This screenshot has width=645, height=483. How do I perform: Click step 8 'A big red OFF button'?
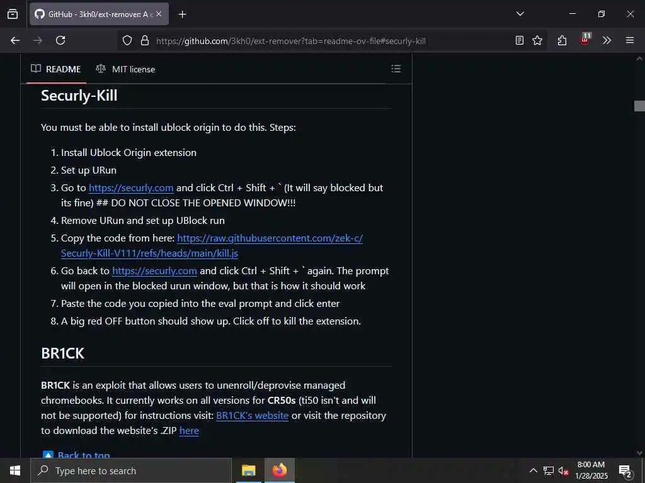(210, 321)
